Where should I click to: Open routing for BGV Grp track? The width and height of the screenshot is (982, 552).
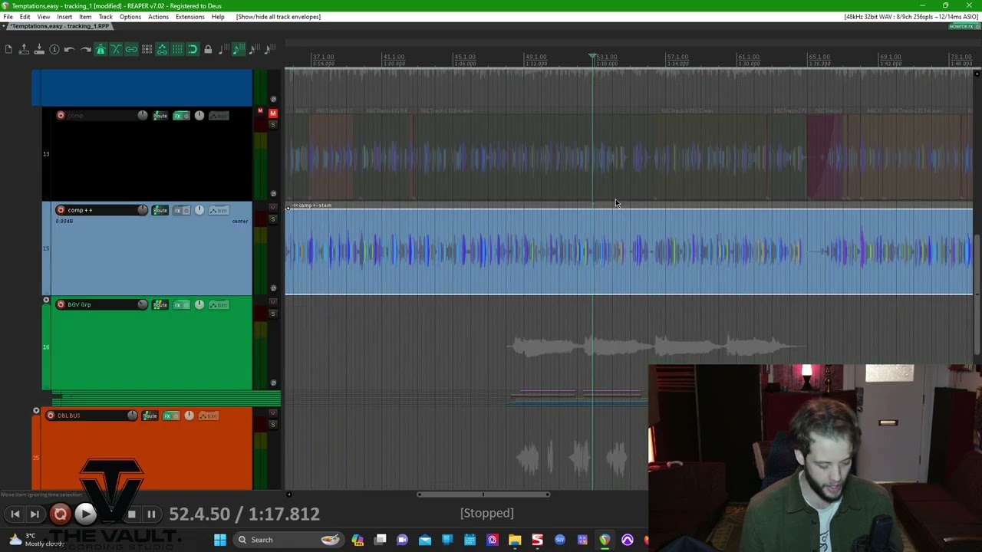click(160, 304)
